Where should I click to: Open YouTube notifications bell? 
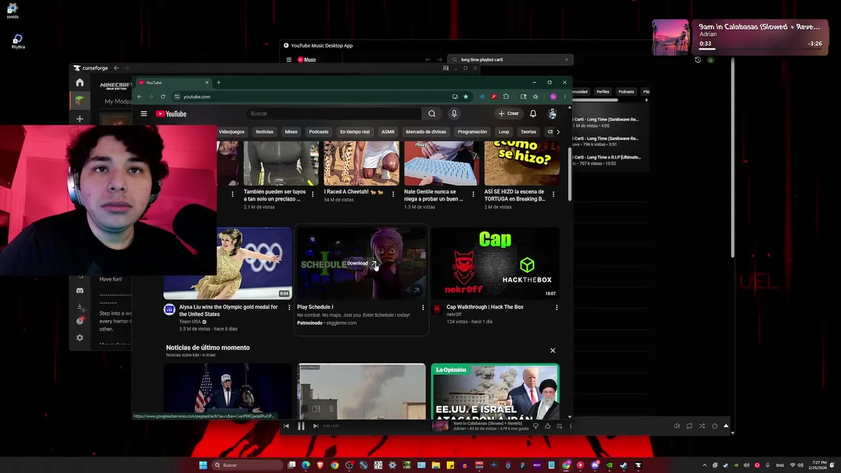[x=533, y=114]
